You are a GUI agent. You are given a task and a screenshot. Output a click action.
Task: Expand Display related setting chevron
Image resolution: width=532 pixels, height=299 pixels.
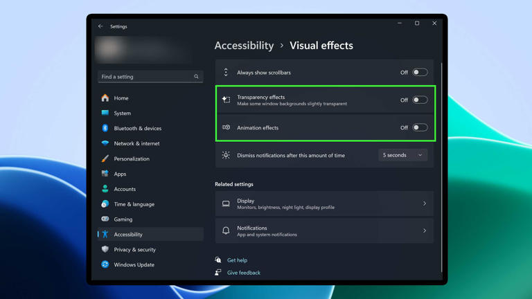click(425, 203)
